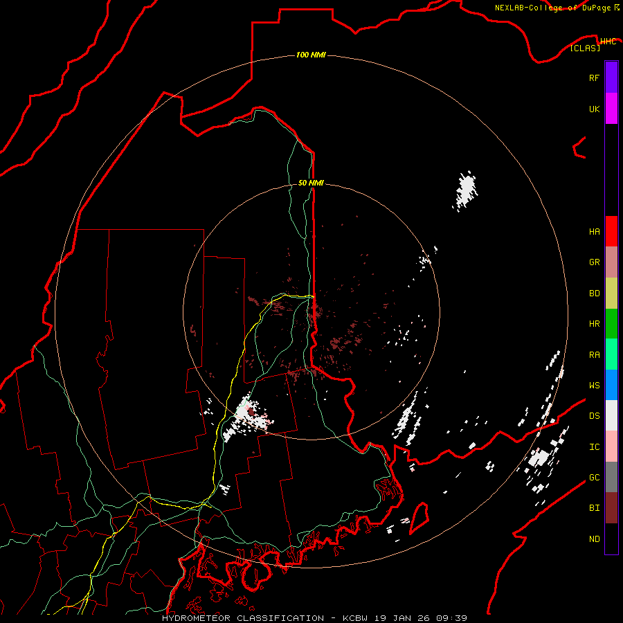This screenshot has width=623, height=623.
Task: Click the [CLAS] units label
Action: pyautogui.click(x=585, y=48)
